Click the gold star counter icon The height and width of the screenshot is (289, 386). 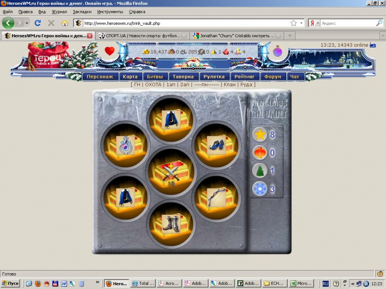coord(259,134)
